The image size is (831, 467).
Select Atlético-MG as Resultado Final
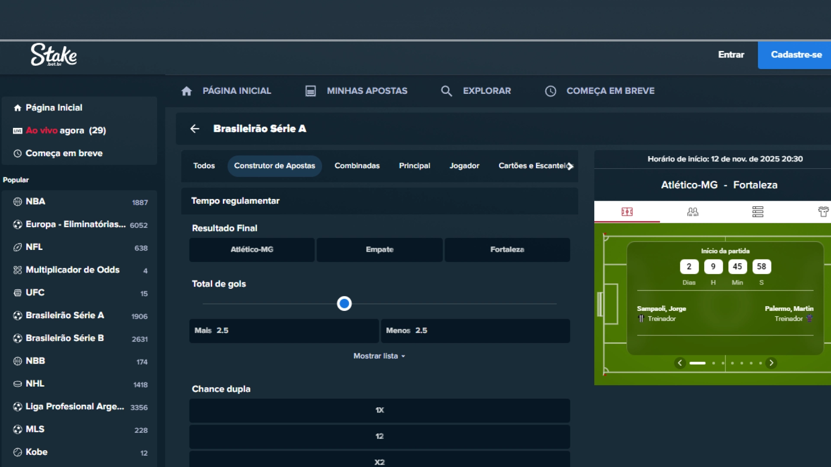point(251,249)
